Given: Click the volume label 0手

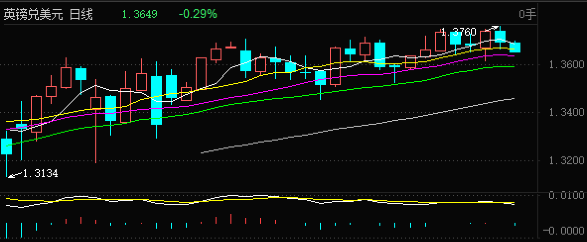Looking at the screenshot, I should [528, 14].
